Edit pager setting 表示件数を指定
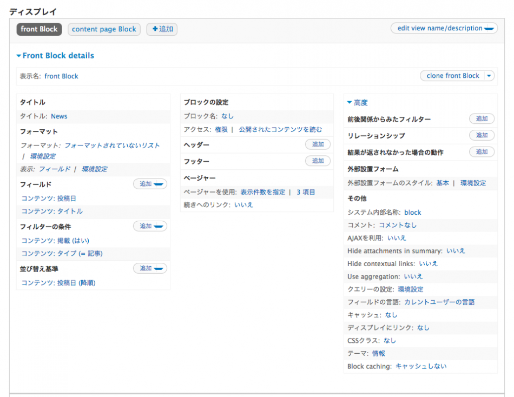514x397 pixels. (263, 191)
